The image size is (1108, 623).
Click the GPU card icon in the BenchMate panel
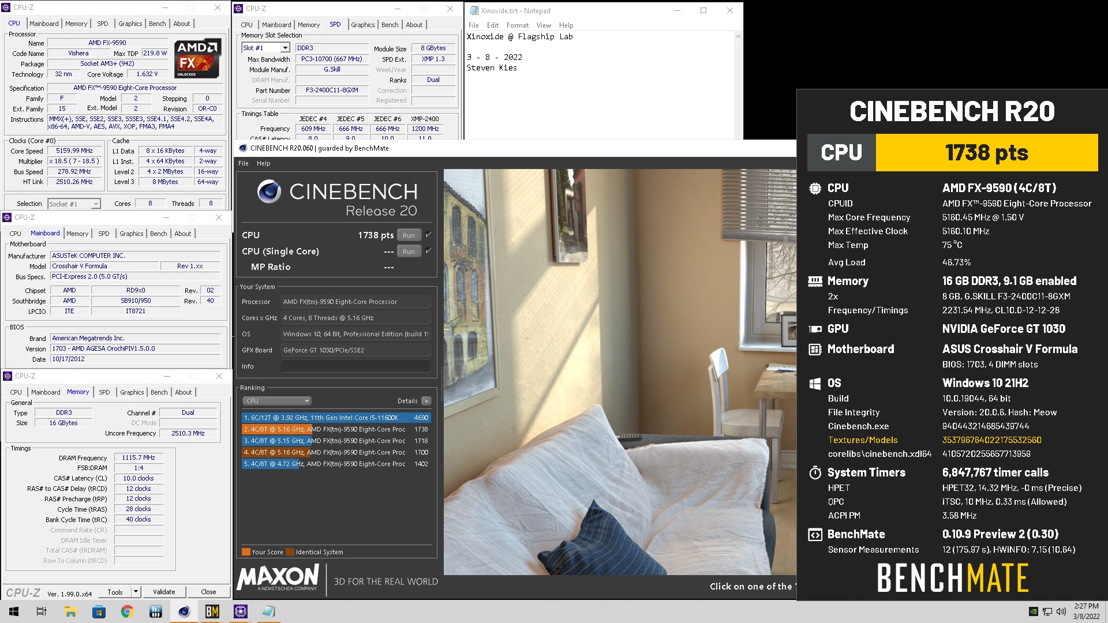point(815,329)
